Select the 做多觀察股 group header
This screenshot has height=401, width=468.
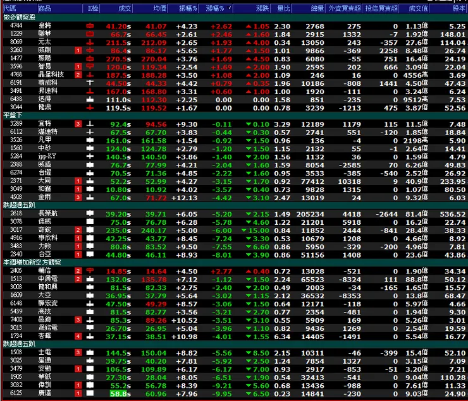click(x=20, y=18)
